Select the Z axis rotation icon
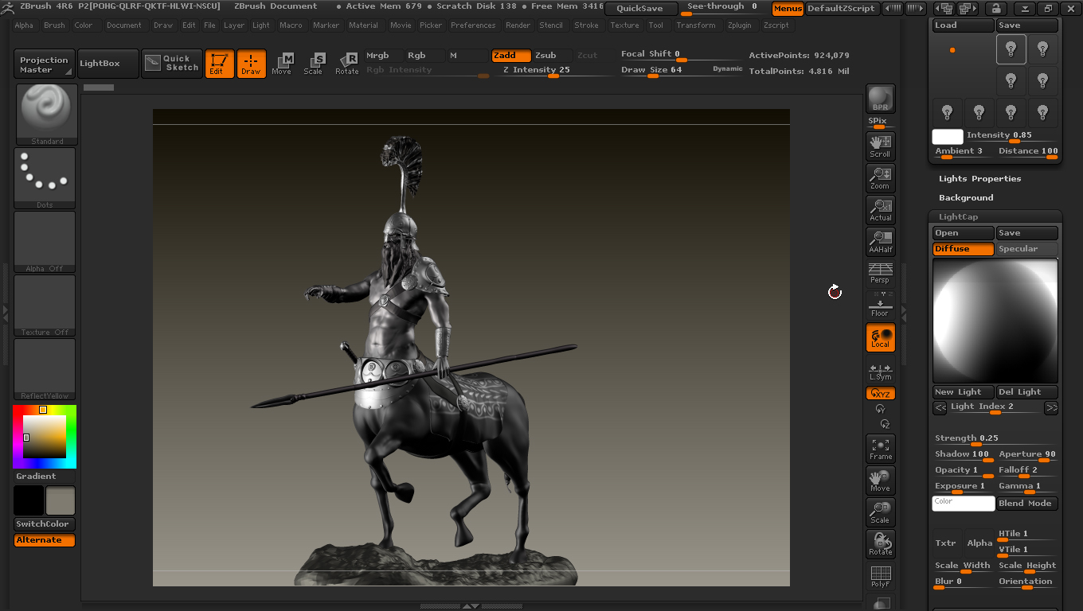Image resolution: width=1083 pixels, height=611 pixels. (884, 424)
